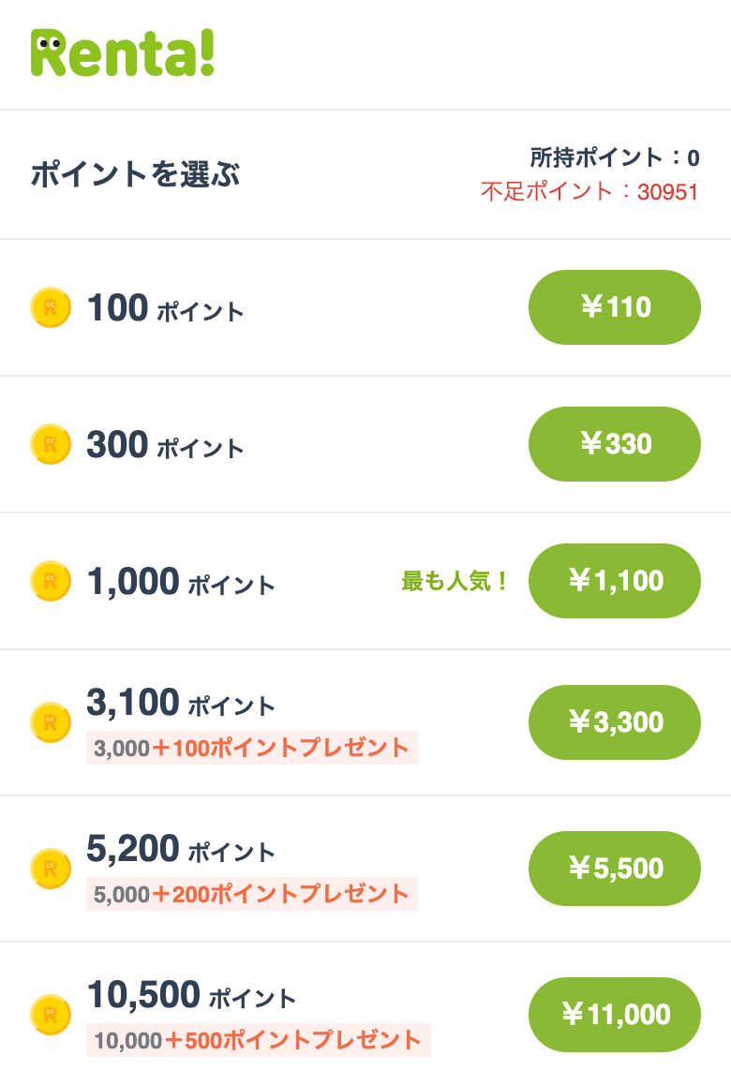Image resolution: width=731 pixels, height=1085 pixels.
Task: Click the 最も人気! label
Action: 455,582
